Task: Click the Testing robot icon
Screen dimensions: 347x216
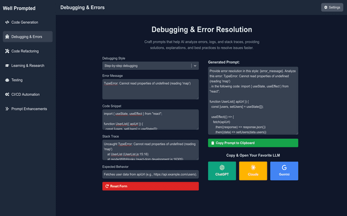Action: tap(7, 80)
